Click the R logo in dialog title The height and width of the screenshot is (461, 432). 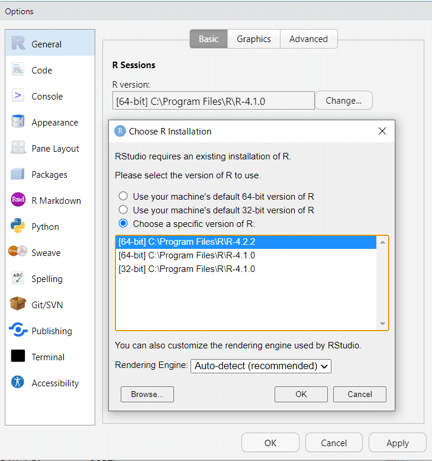[x=120, y=131]
